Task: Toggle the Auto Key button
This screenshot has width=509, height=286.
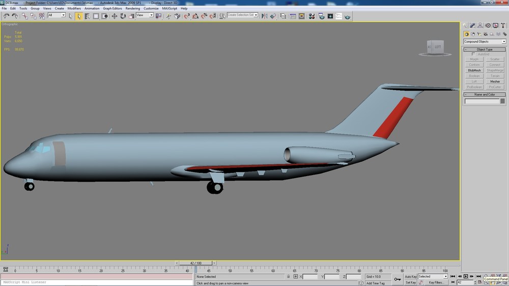Action: [x=410, y=277]
